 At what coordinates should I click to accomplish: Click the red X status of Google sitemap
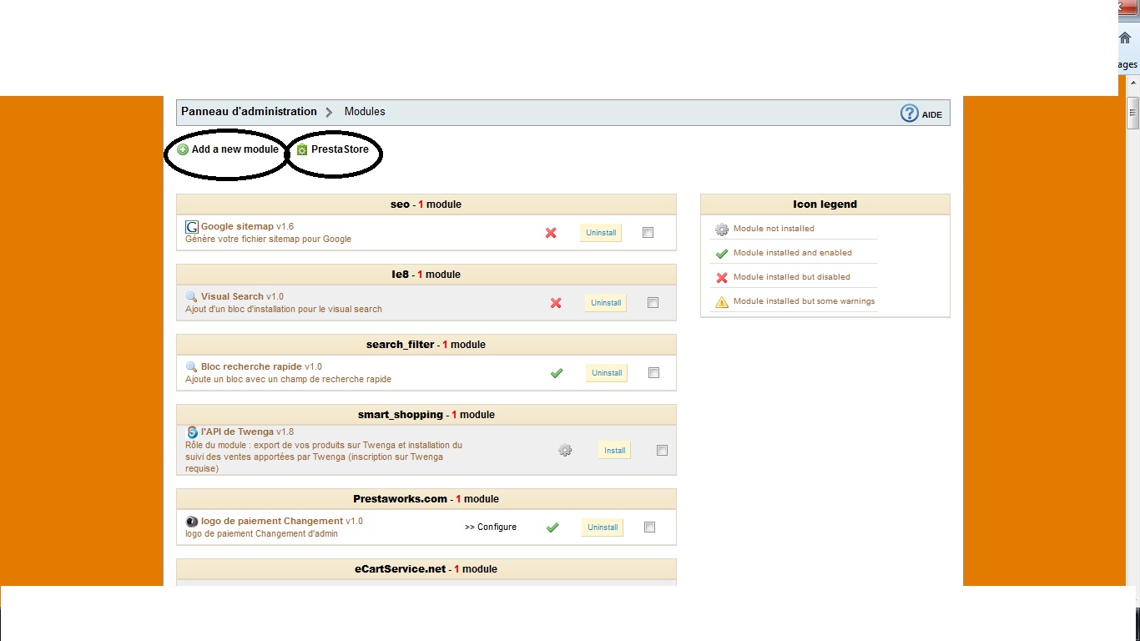(x=551, y=233)
